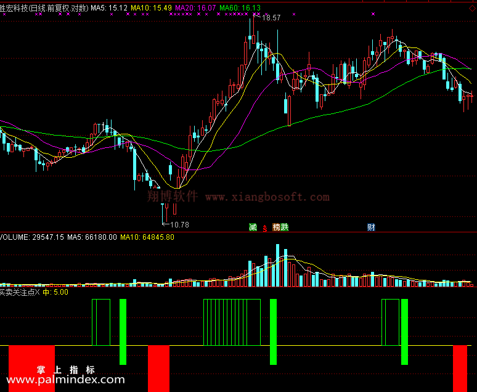Click the 10.78 low price label
Image resolution: width=477 pixels, height=392 pixels.
pos(180,225)
